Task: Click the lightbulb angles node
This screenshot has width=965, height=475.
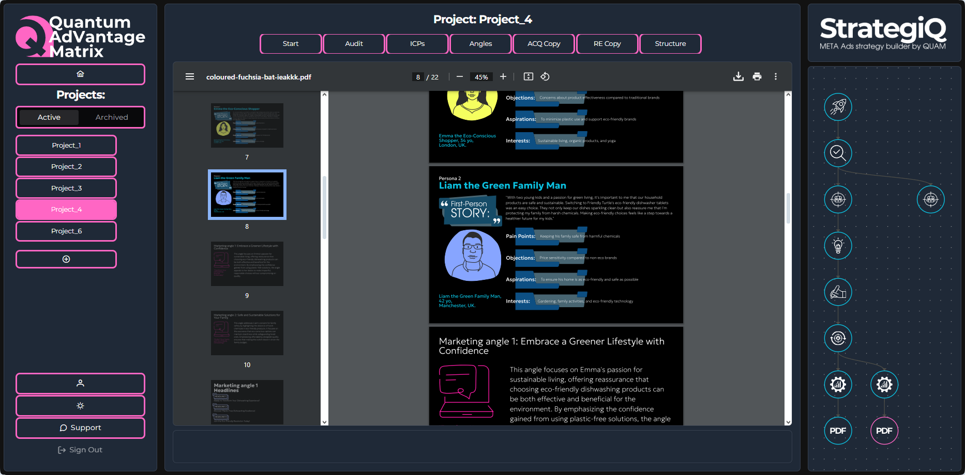Action: click(838, 246)
